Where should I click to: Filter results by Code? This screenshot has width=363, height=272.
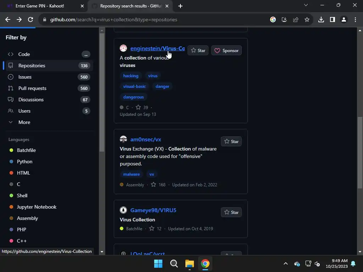tap(48, 54)
